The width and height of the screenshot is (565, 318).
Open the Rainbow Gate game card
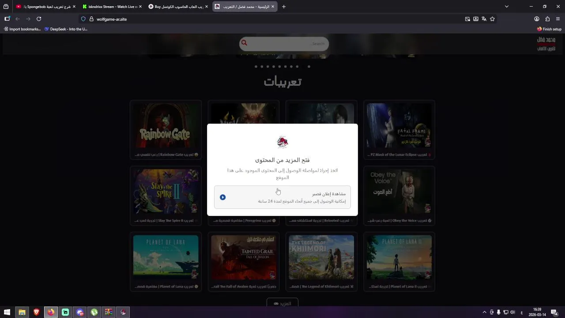(x=166, y=130)
